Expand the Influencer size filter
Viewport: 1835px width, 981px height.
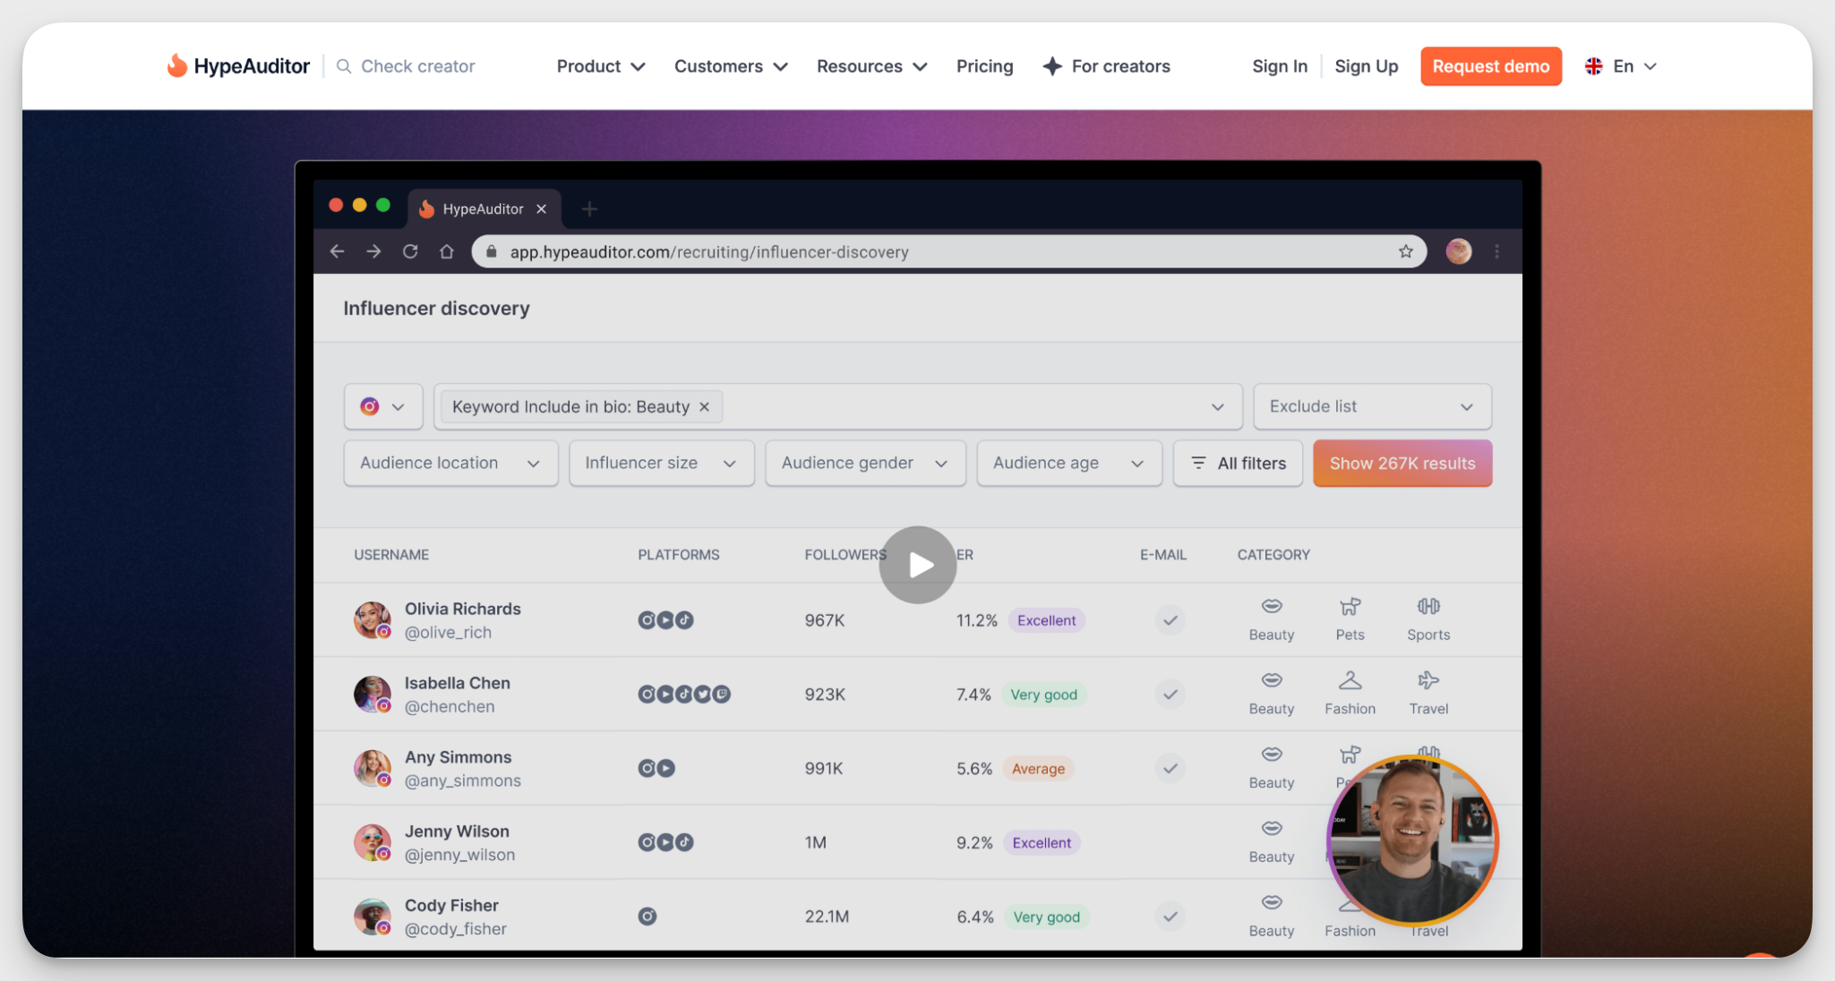(662, 463)
